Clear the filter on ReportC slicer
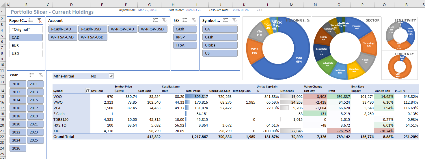The width and height of the screenshot is (425, 159). click(40, 20)
